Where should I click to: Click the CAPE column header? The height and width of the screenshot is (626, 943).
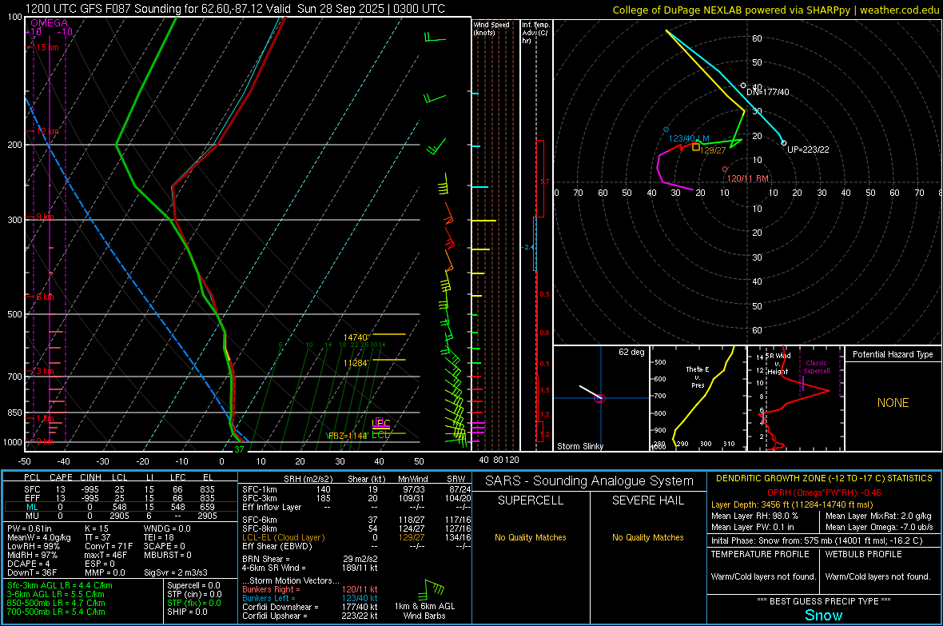click(61, 477)
